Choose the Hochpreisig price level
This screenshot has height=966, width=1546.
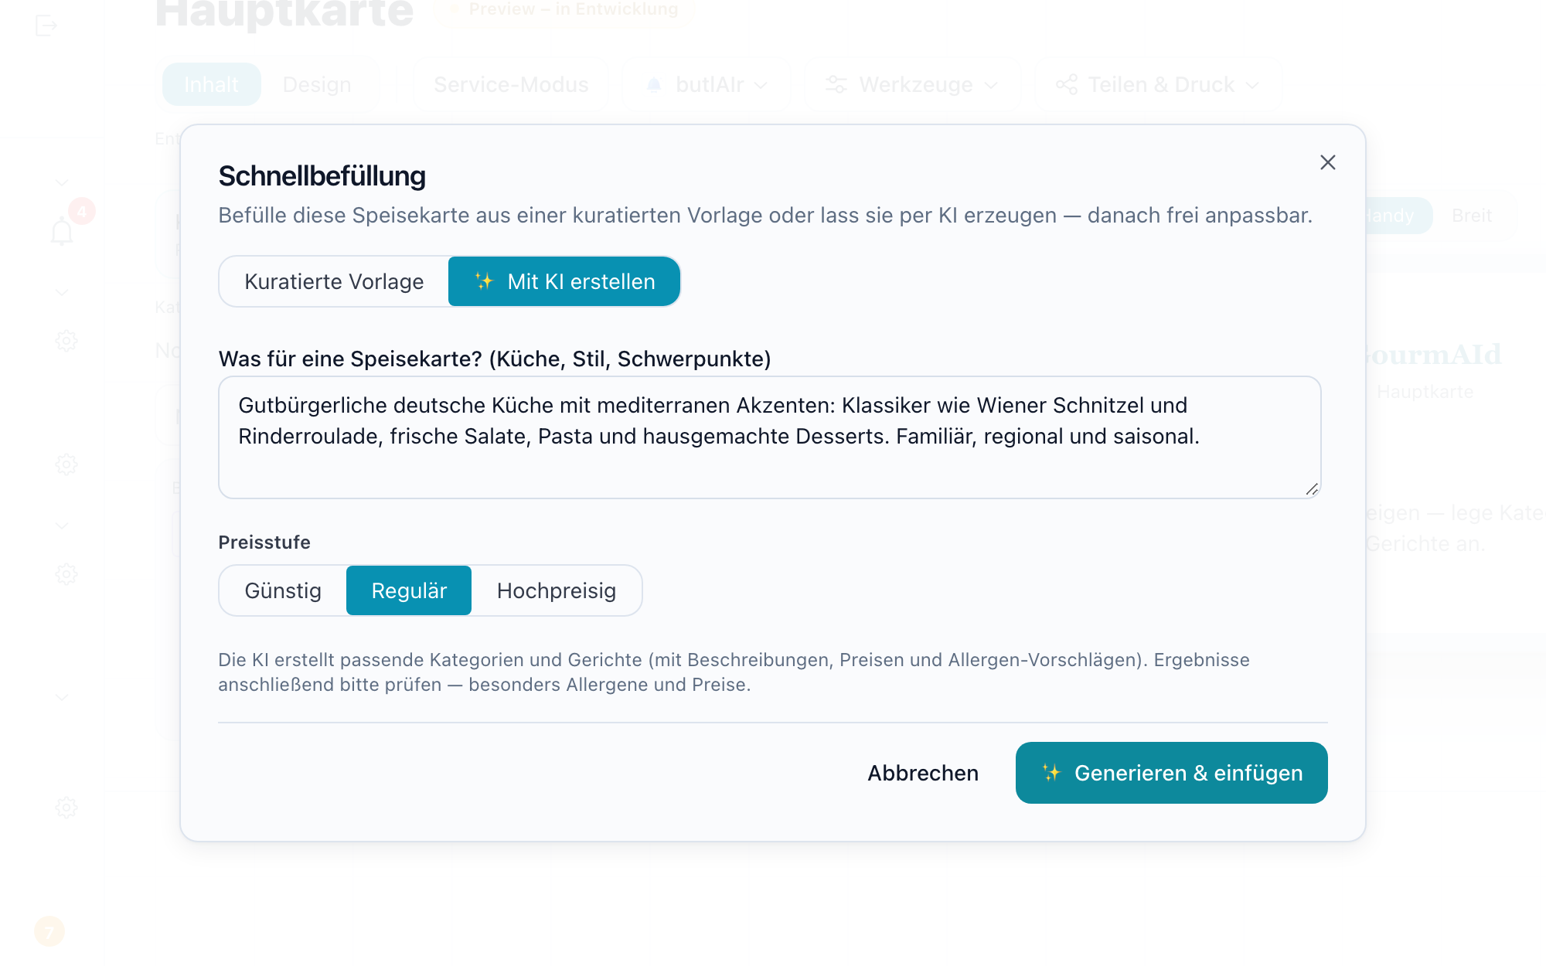coord(557,590)
